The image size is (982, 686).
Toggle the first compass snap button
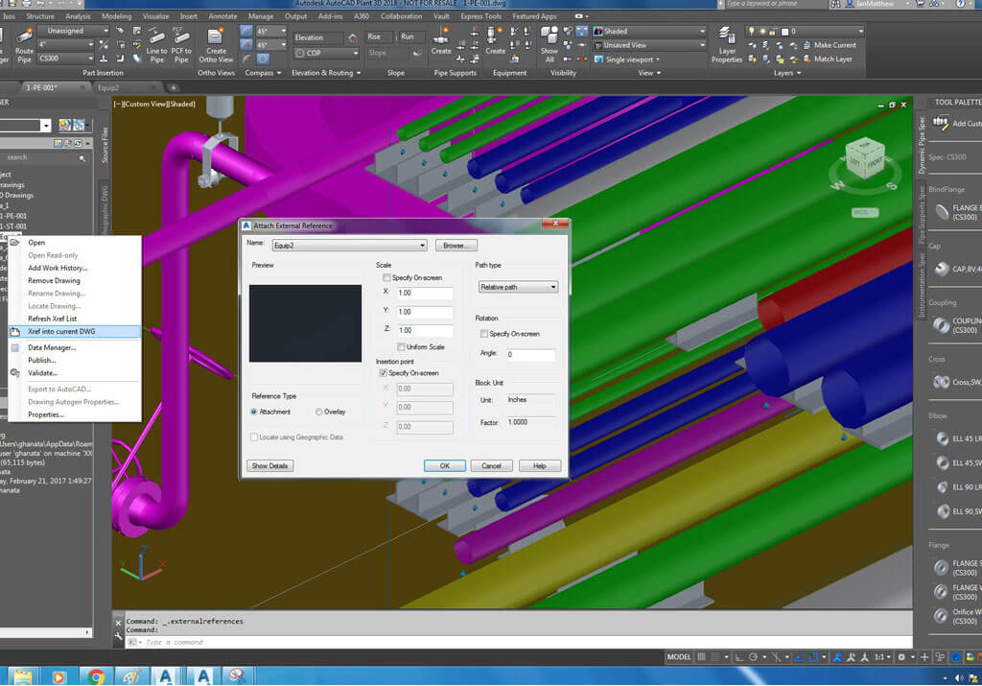(246, 31)
